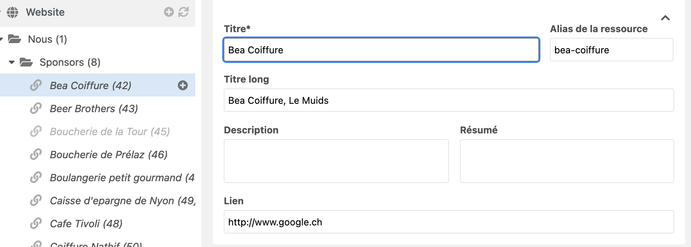Screen dimensions: 691x247
Task: Click the plus icon on the Bea Coiffure row
Action: coord(183,85)
